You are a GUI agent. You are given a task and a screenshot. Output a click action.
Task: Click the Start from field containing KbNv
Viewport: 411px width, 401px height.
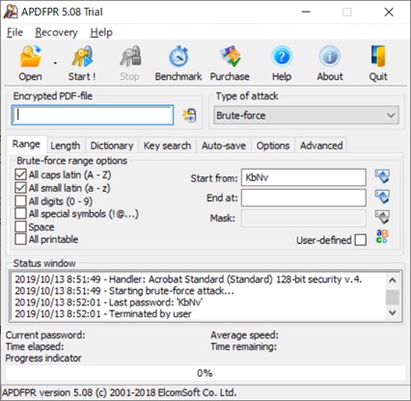click(x=304, y=177)
